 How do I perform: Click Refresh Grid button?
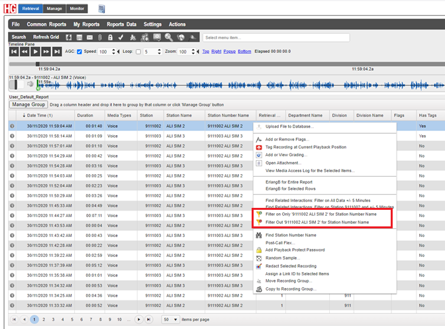pos(46,37)
